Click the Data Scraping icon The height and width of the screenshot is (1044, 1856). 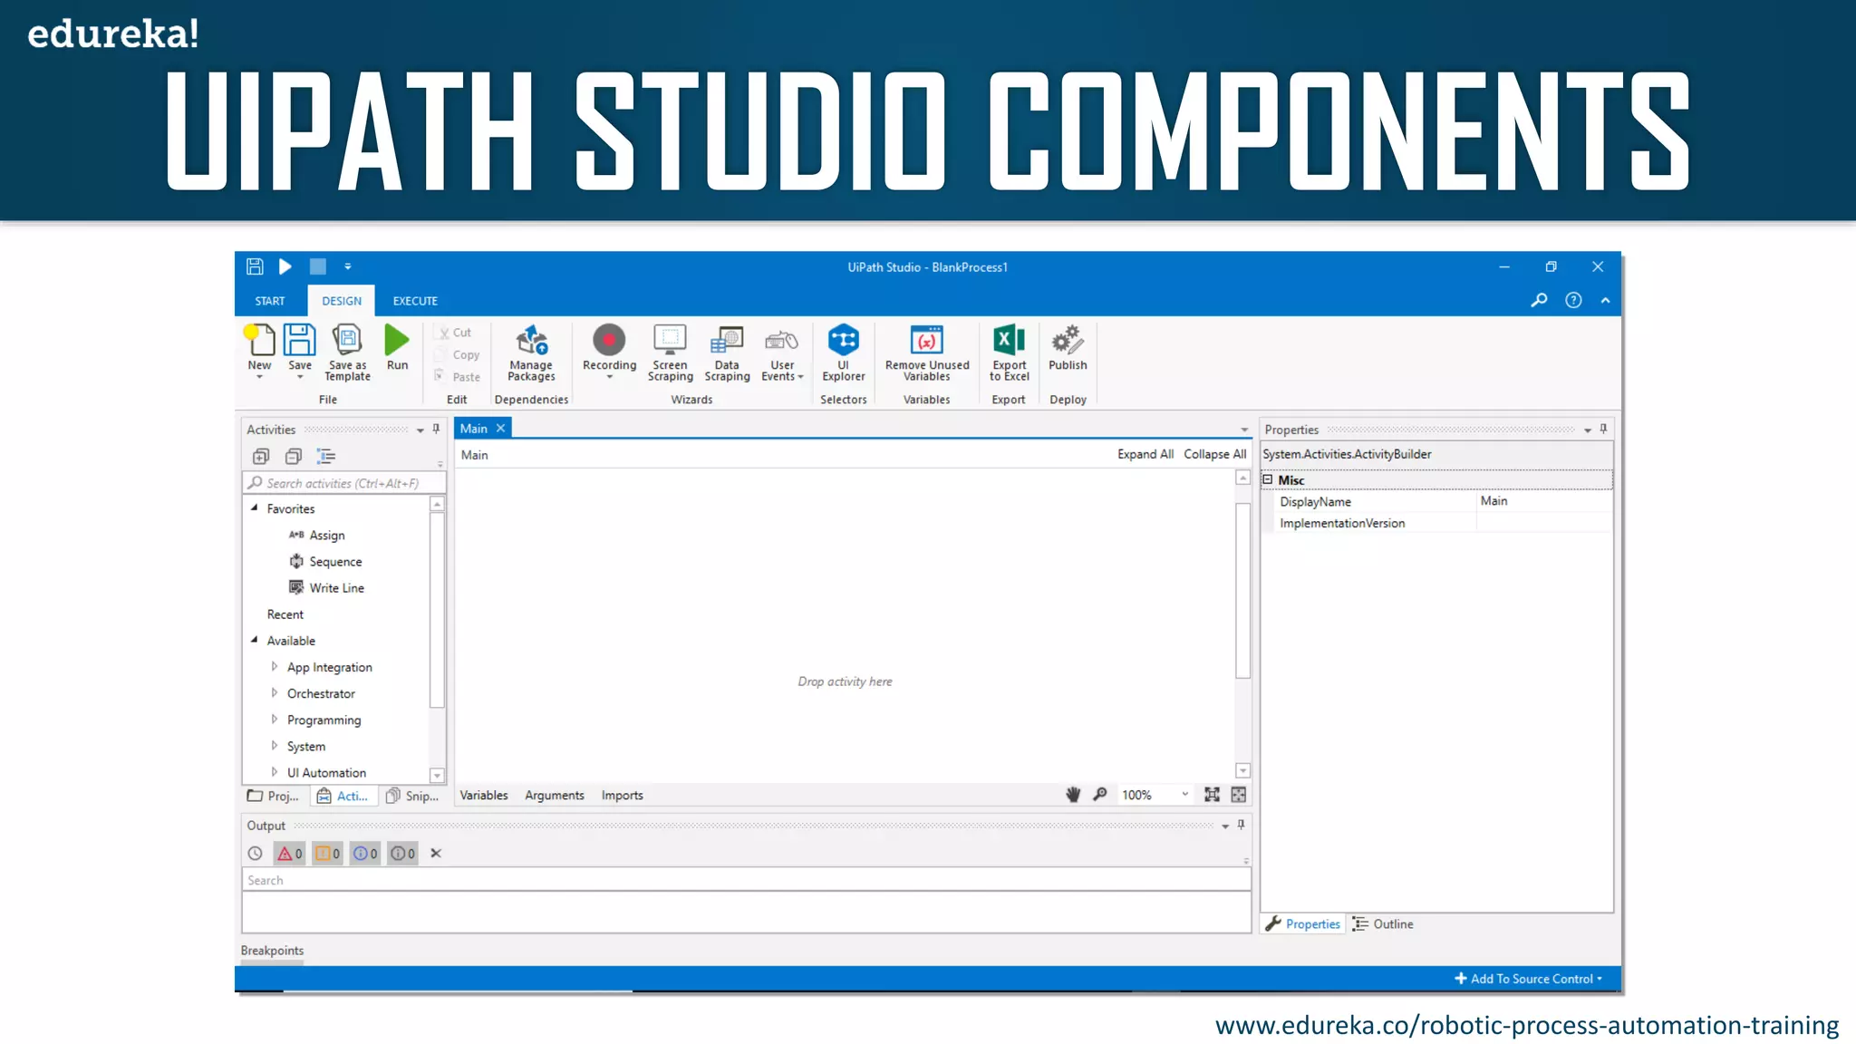pos(727,341)
